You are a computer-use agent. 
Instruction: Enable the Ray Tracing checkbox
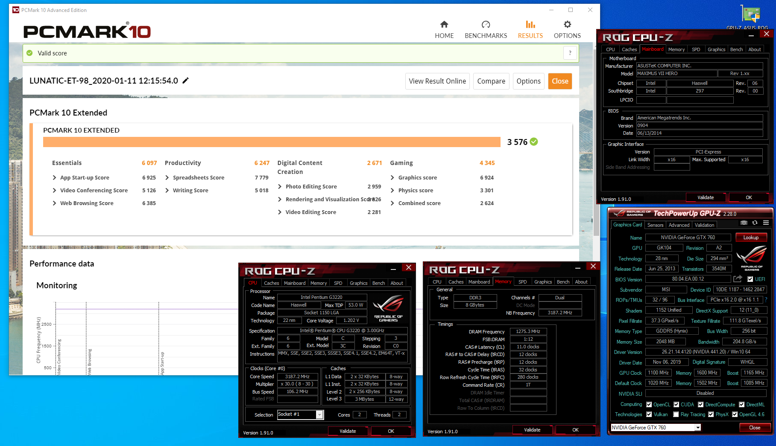coord(676,414)
